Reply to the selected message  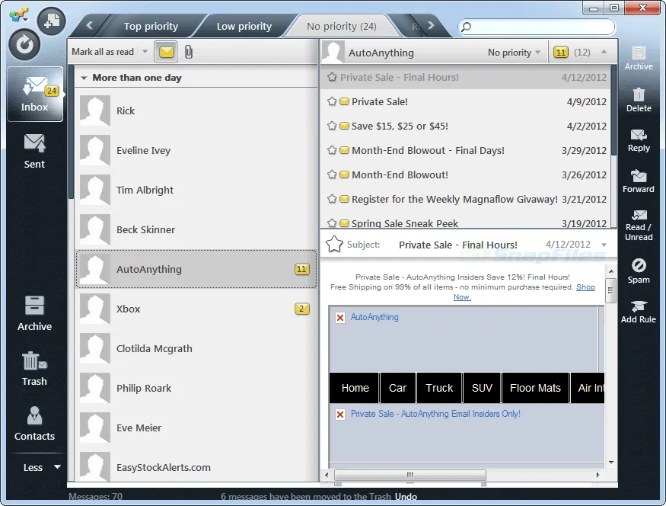[639, 141]
